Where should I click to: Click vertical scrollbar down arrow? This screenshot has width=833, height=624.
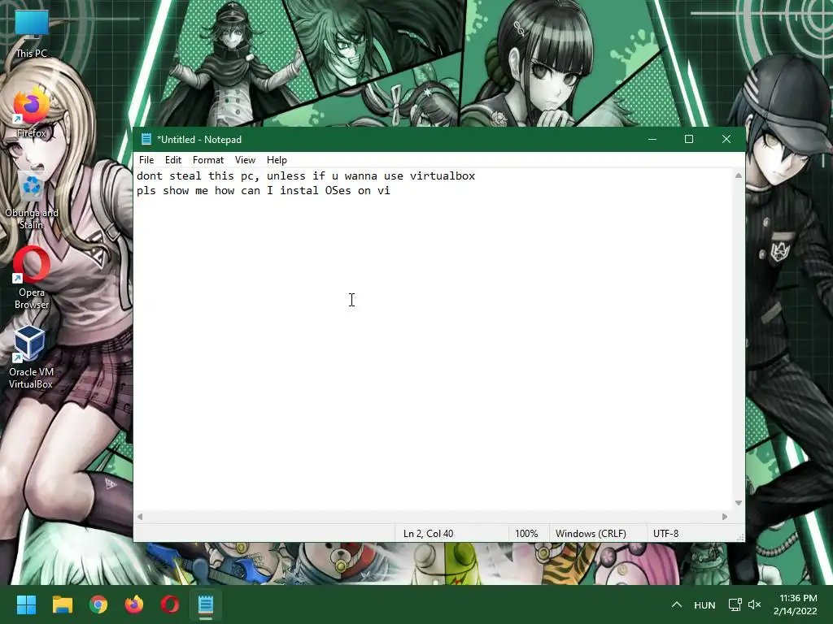coord(739,502)
